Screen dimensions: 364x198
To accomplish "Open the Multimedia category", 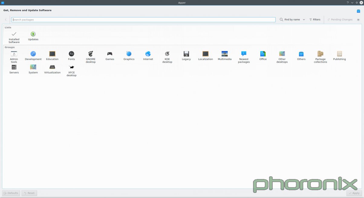I will (x=225, y=56).
